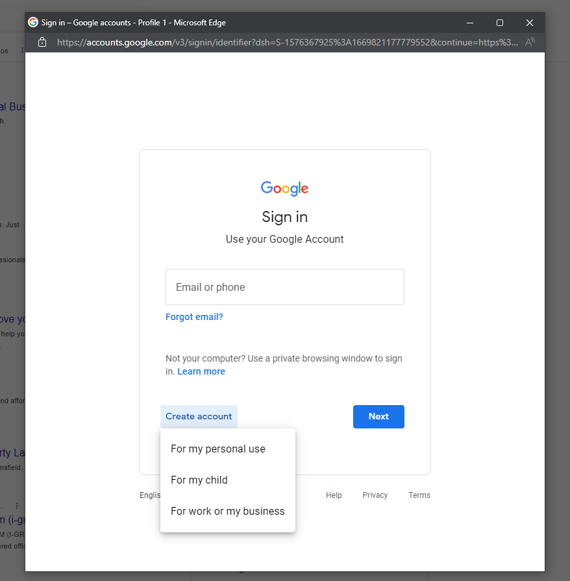
Task: Click the Email or phone input field
Action: [284, 286]
